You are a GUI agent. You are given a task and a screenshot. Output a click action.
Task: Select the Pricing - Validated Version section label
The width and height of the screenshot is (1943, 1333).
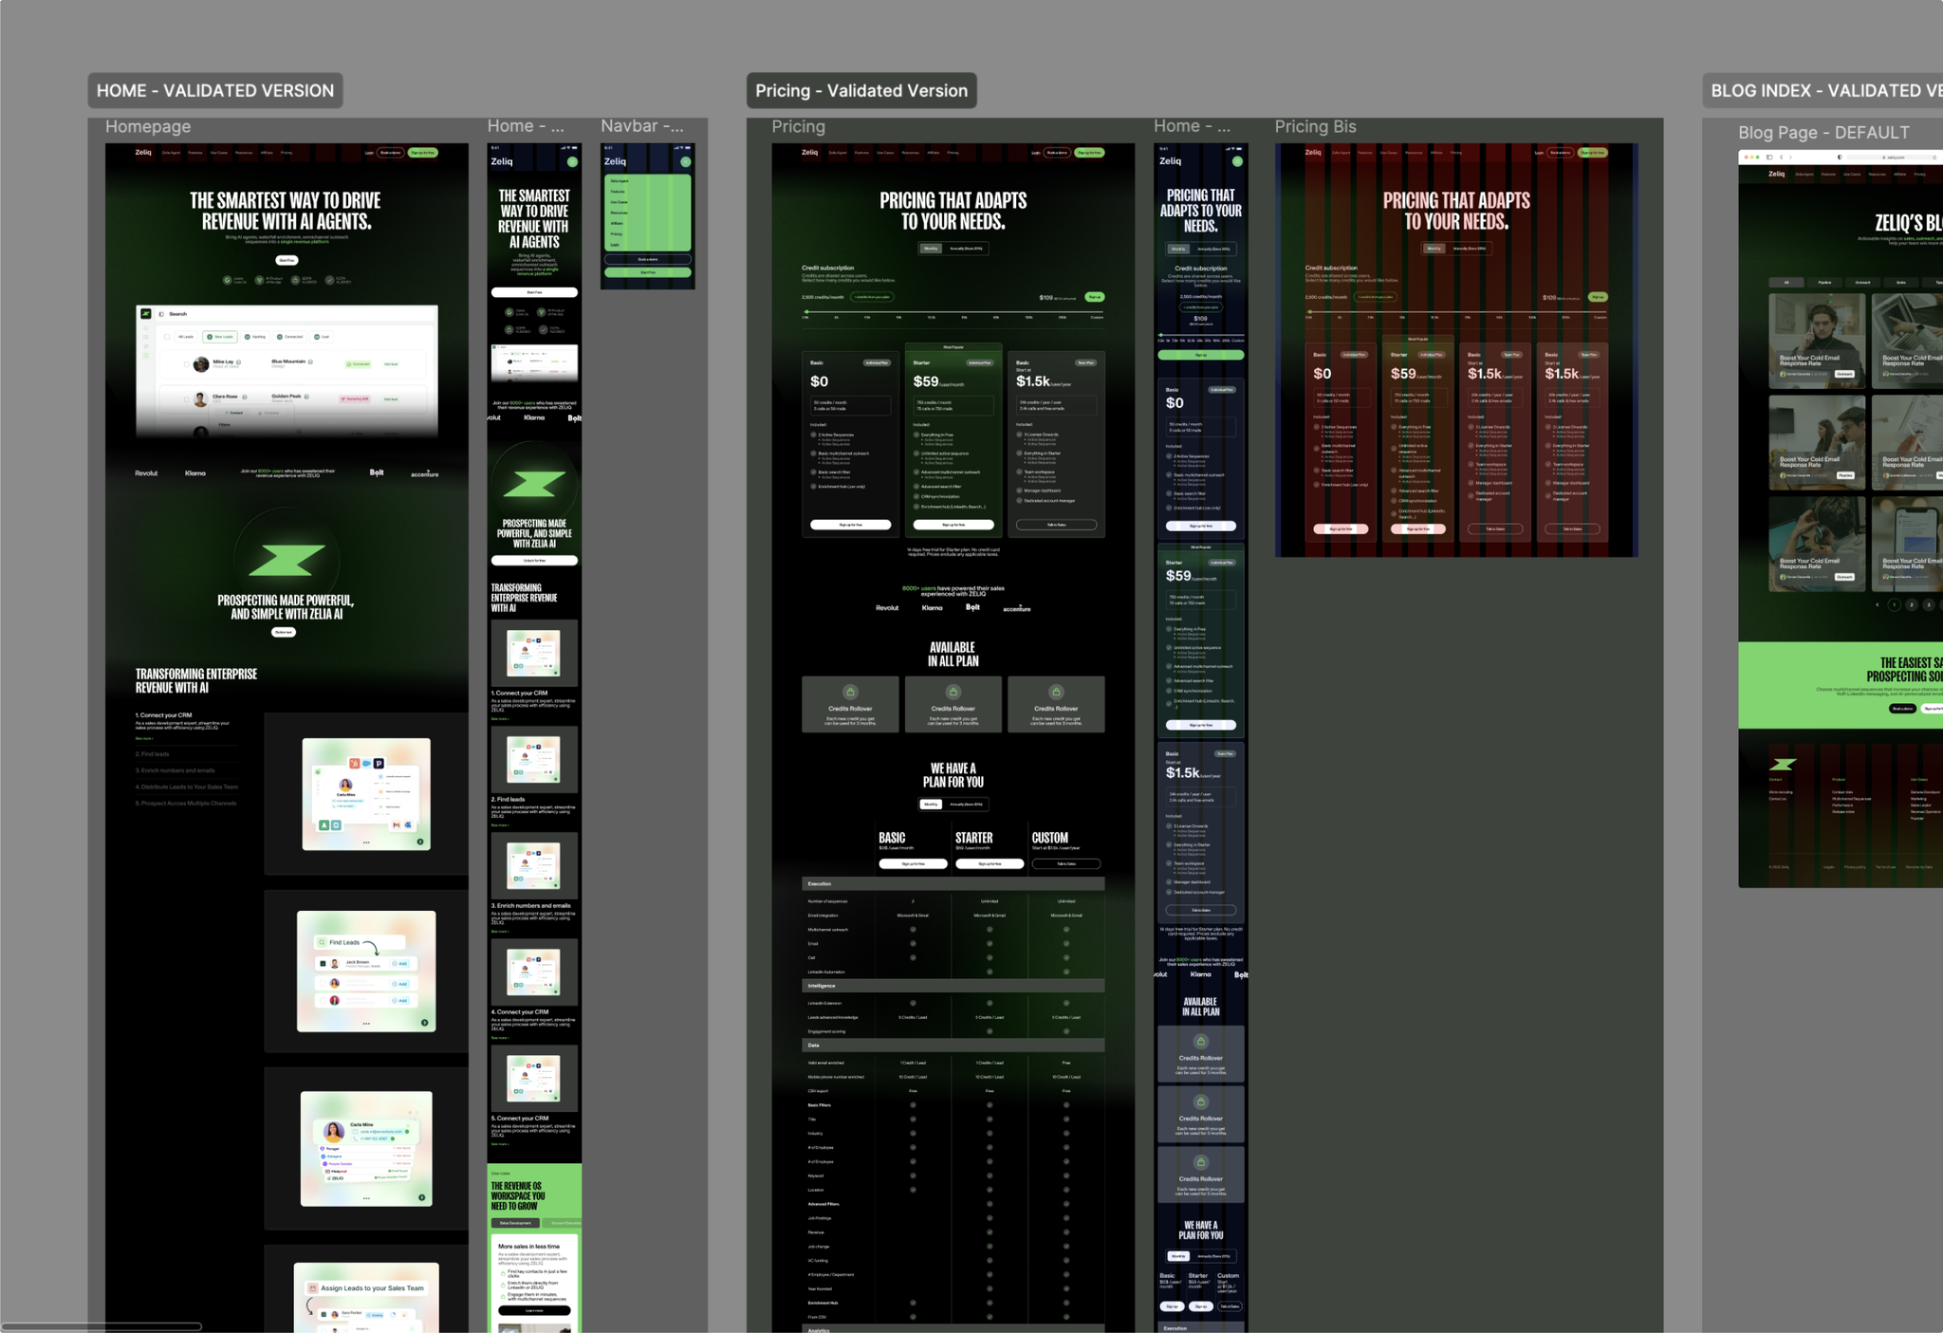point(861,90)
